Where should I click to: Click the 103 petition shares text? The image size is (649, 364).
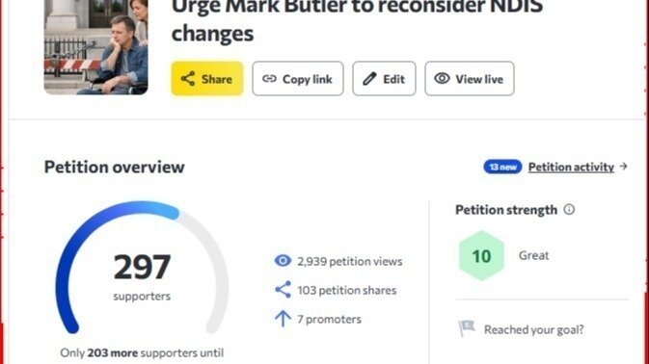click(x=347, y=290)
